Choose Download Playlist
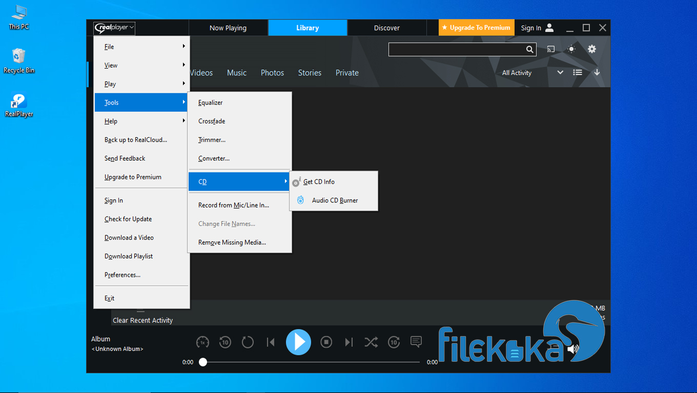Viewport: 697px width, 393px height. (x=141, y=256)
